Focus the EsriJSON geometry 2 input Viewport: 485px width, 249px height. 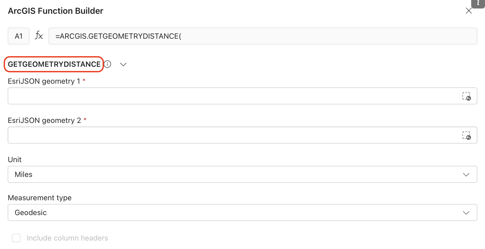pos(233,135)
